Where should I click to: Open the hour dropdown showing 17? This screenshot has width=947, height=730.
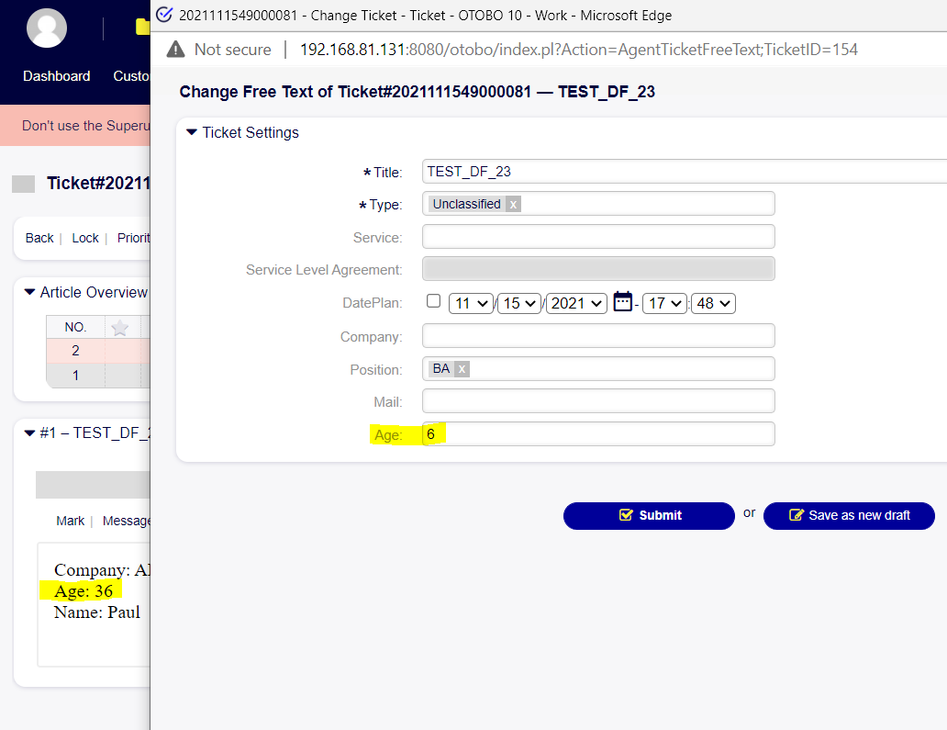[664, 302]
